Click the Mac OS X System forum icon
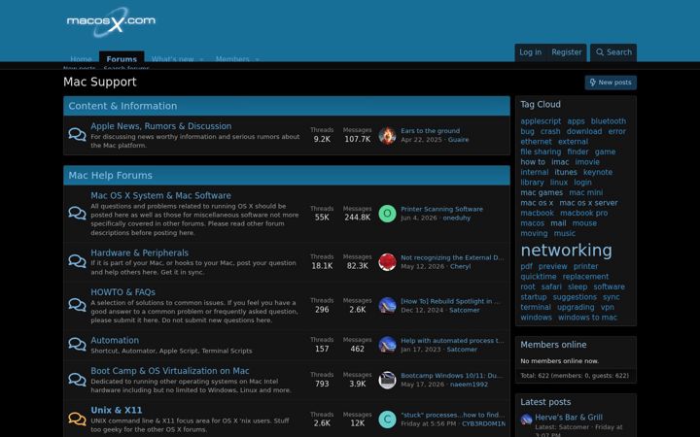The height and width of the screenshot is (437, 700). [77, 213]
